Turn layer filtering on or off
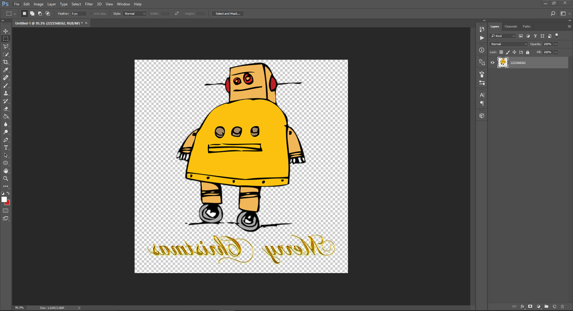The image size is (573, 311). 557,36
